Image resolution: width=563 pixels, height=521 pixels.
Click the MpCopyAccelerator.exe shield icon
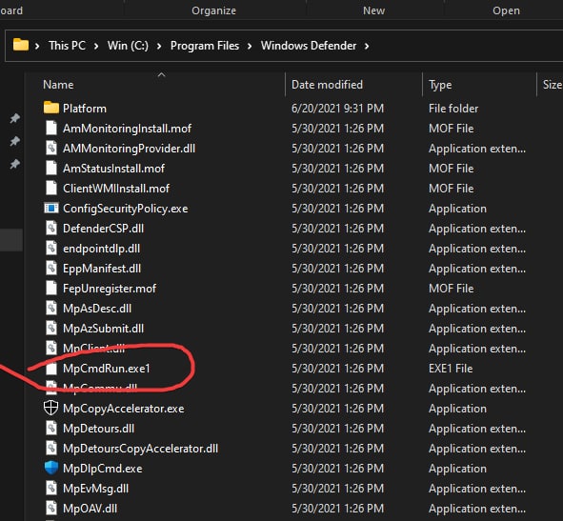pyautogui.click(x=50, y=408)
